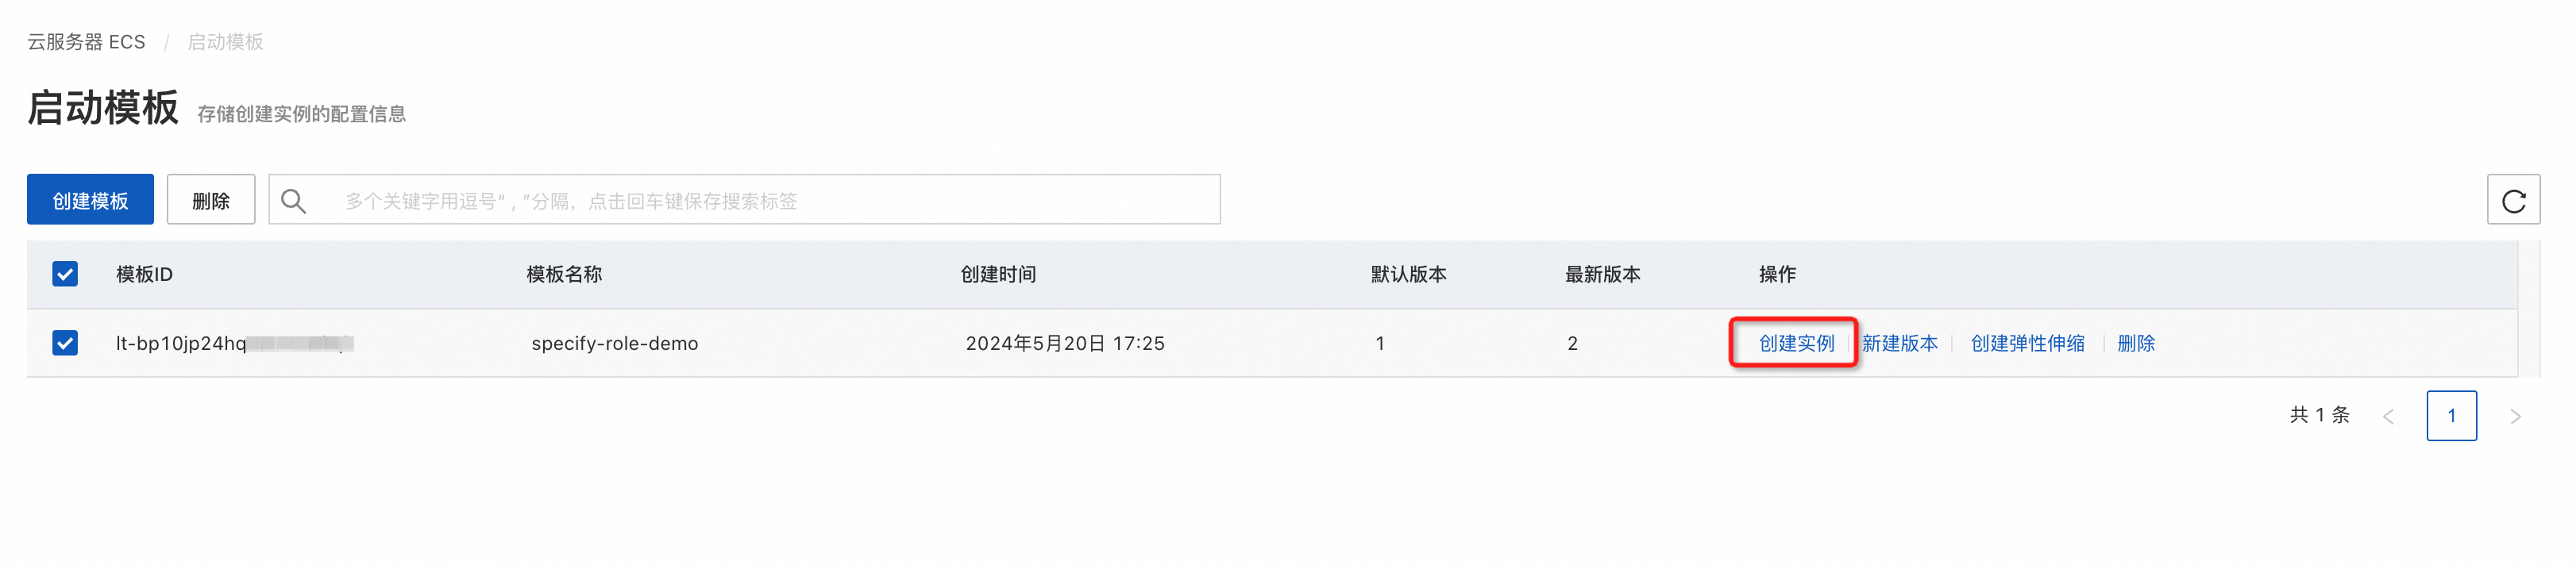Click the specify-role-demo template name
2576x565 pixels.
614,343
